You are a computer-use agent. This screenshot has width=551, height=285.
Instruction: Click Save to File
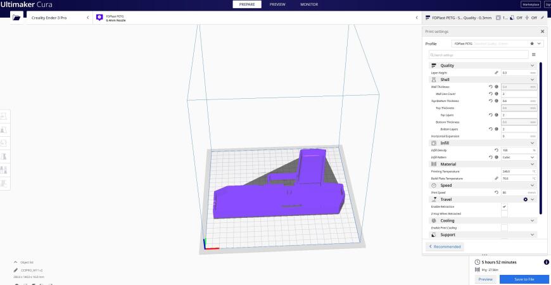(x=524, y=279)
